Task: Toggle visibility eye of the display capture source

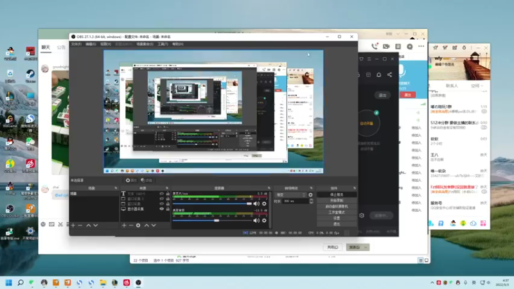Action: (x=162, y=209)
